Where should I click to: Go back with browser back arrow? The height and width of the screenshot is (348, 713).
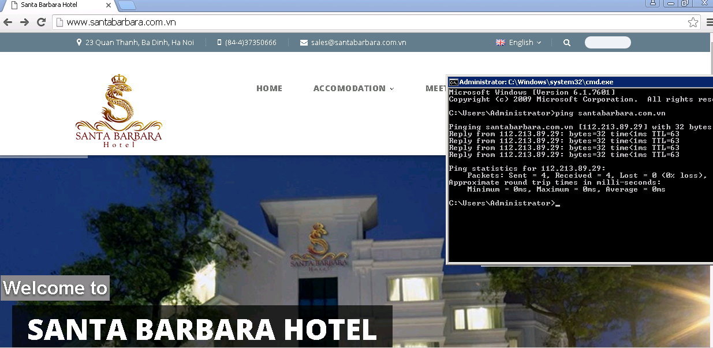click(8, 23)
